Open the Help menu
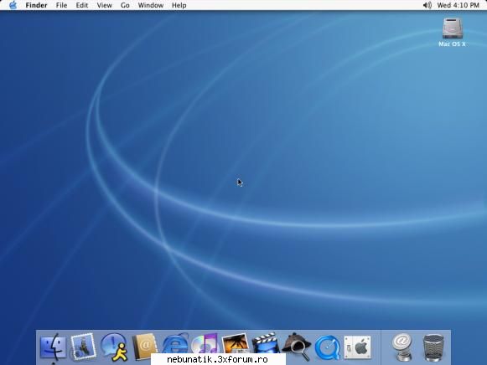This screenshot has height=365, width=487. point(179,5)
